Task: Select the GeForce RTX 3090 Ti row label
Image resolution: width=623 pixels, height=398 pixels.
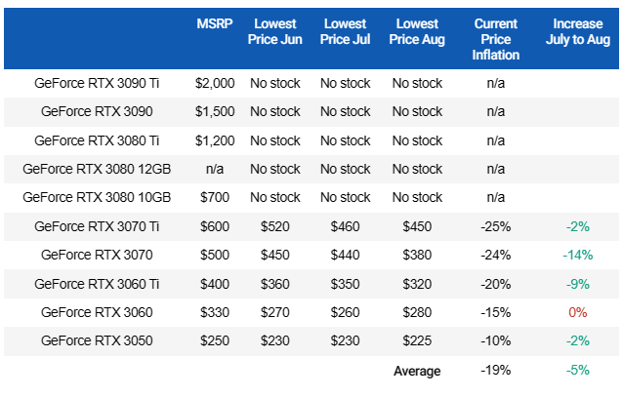Action: [97, 84]
